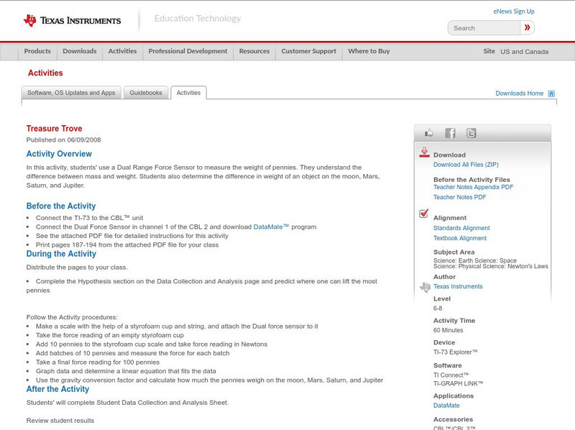Click Science: Earth Science: Space text
This screenshot has height=430, width=575.
click(475, 260)
